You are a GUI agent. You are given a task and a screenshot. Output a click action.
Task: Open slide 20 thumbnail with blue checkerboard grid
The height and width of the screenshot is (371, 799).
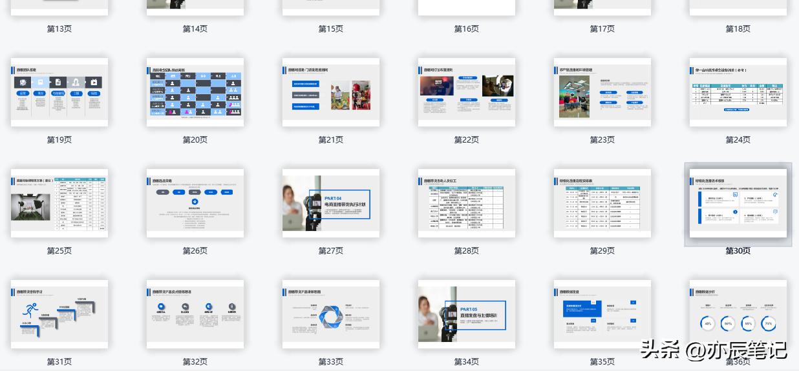coord(195,92)
